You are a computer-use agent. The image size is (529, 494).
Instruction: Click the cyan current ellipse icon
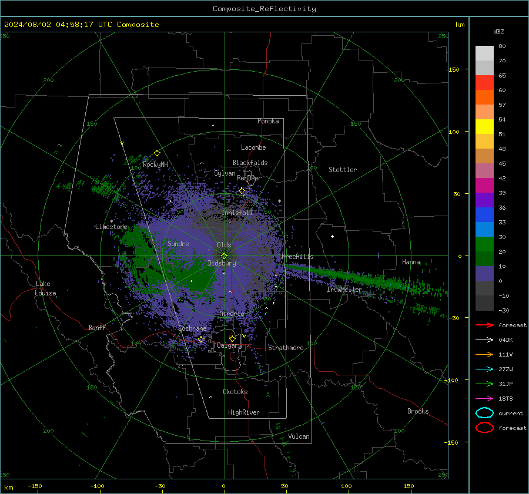point(484,413)
